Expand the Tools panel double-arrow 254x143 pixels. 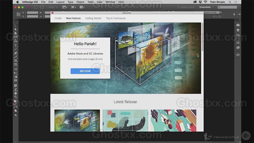14,20
